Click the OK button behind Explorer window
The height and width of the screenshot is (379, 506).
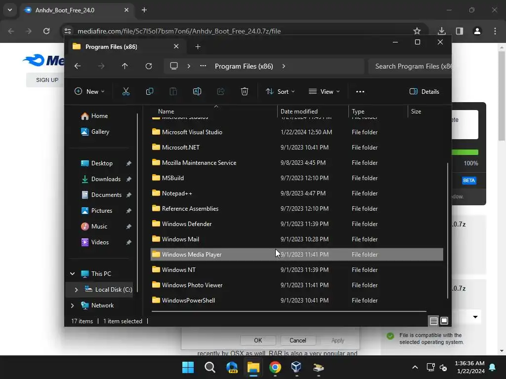[258, 341]
